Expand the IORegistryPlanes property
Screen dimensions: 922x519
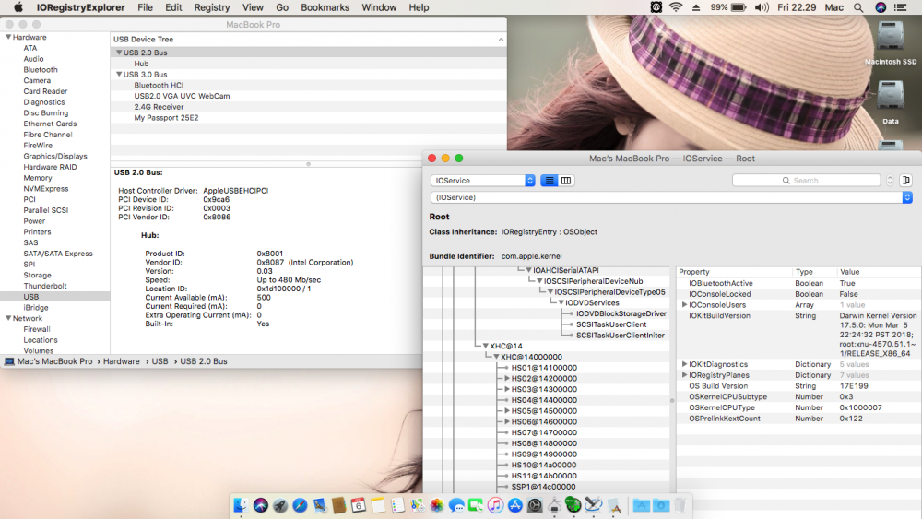684,375
